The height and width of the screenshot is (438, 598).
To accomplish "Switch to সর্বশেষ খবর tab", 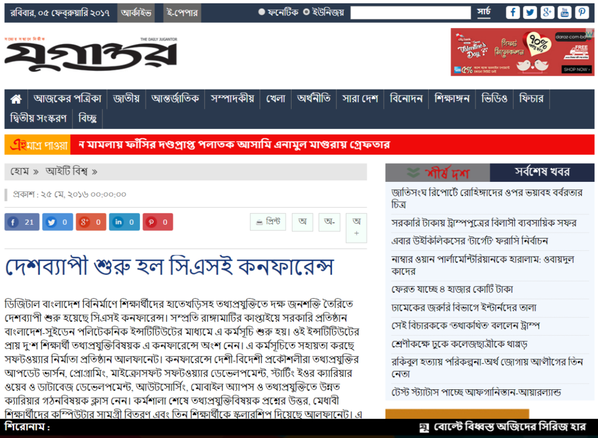I will point(542,172).
